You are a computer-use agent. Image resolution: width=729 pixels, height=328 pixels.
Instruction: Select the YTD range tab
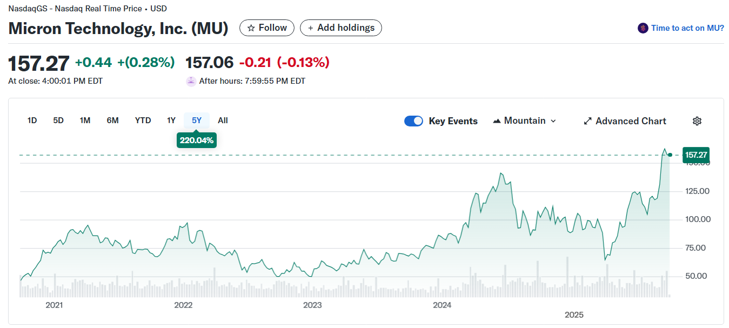[x=143, y=121]
